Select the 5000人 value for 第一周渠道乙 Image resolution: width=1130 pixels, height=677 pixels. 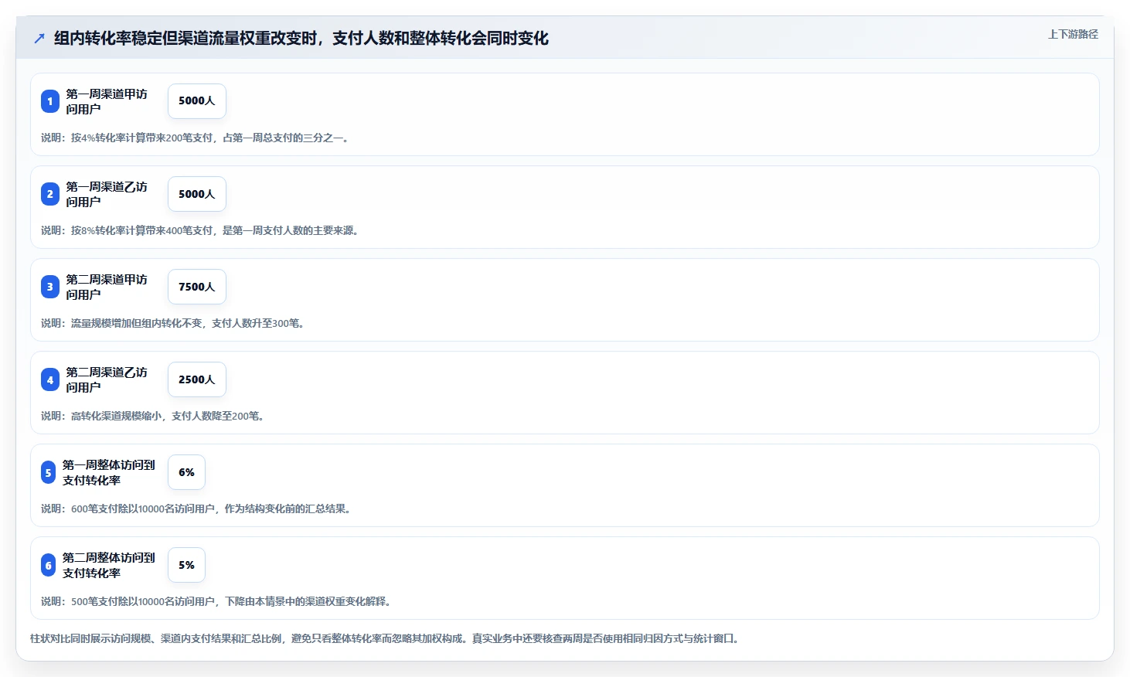[197, 194]
